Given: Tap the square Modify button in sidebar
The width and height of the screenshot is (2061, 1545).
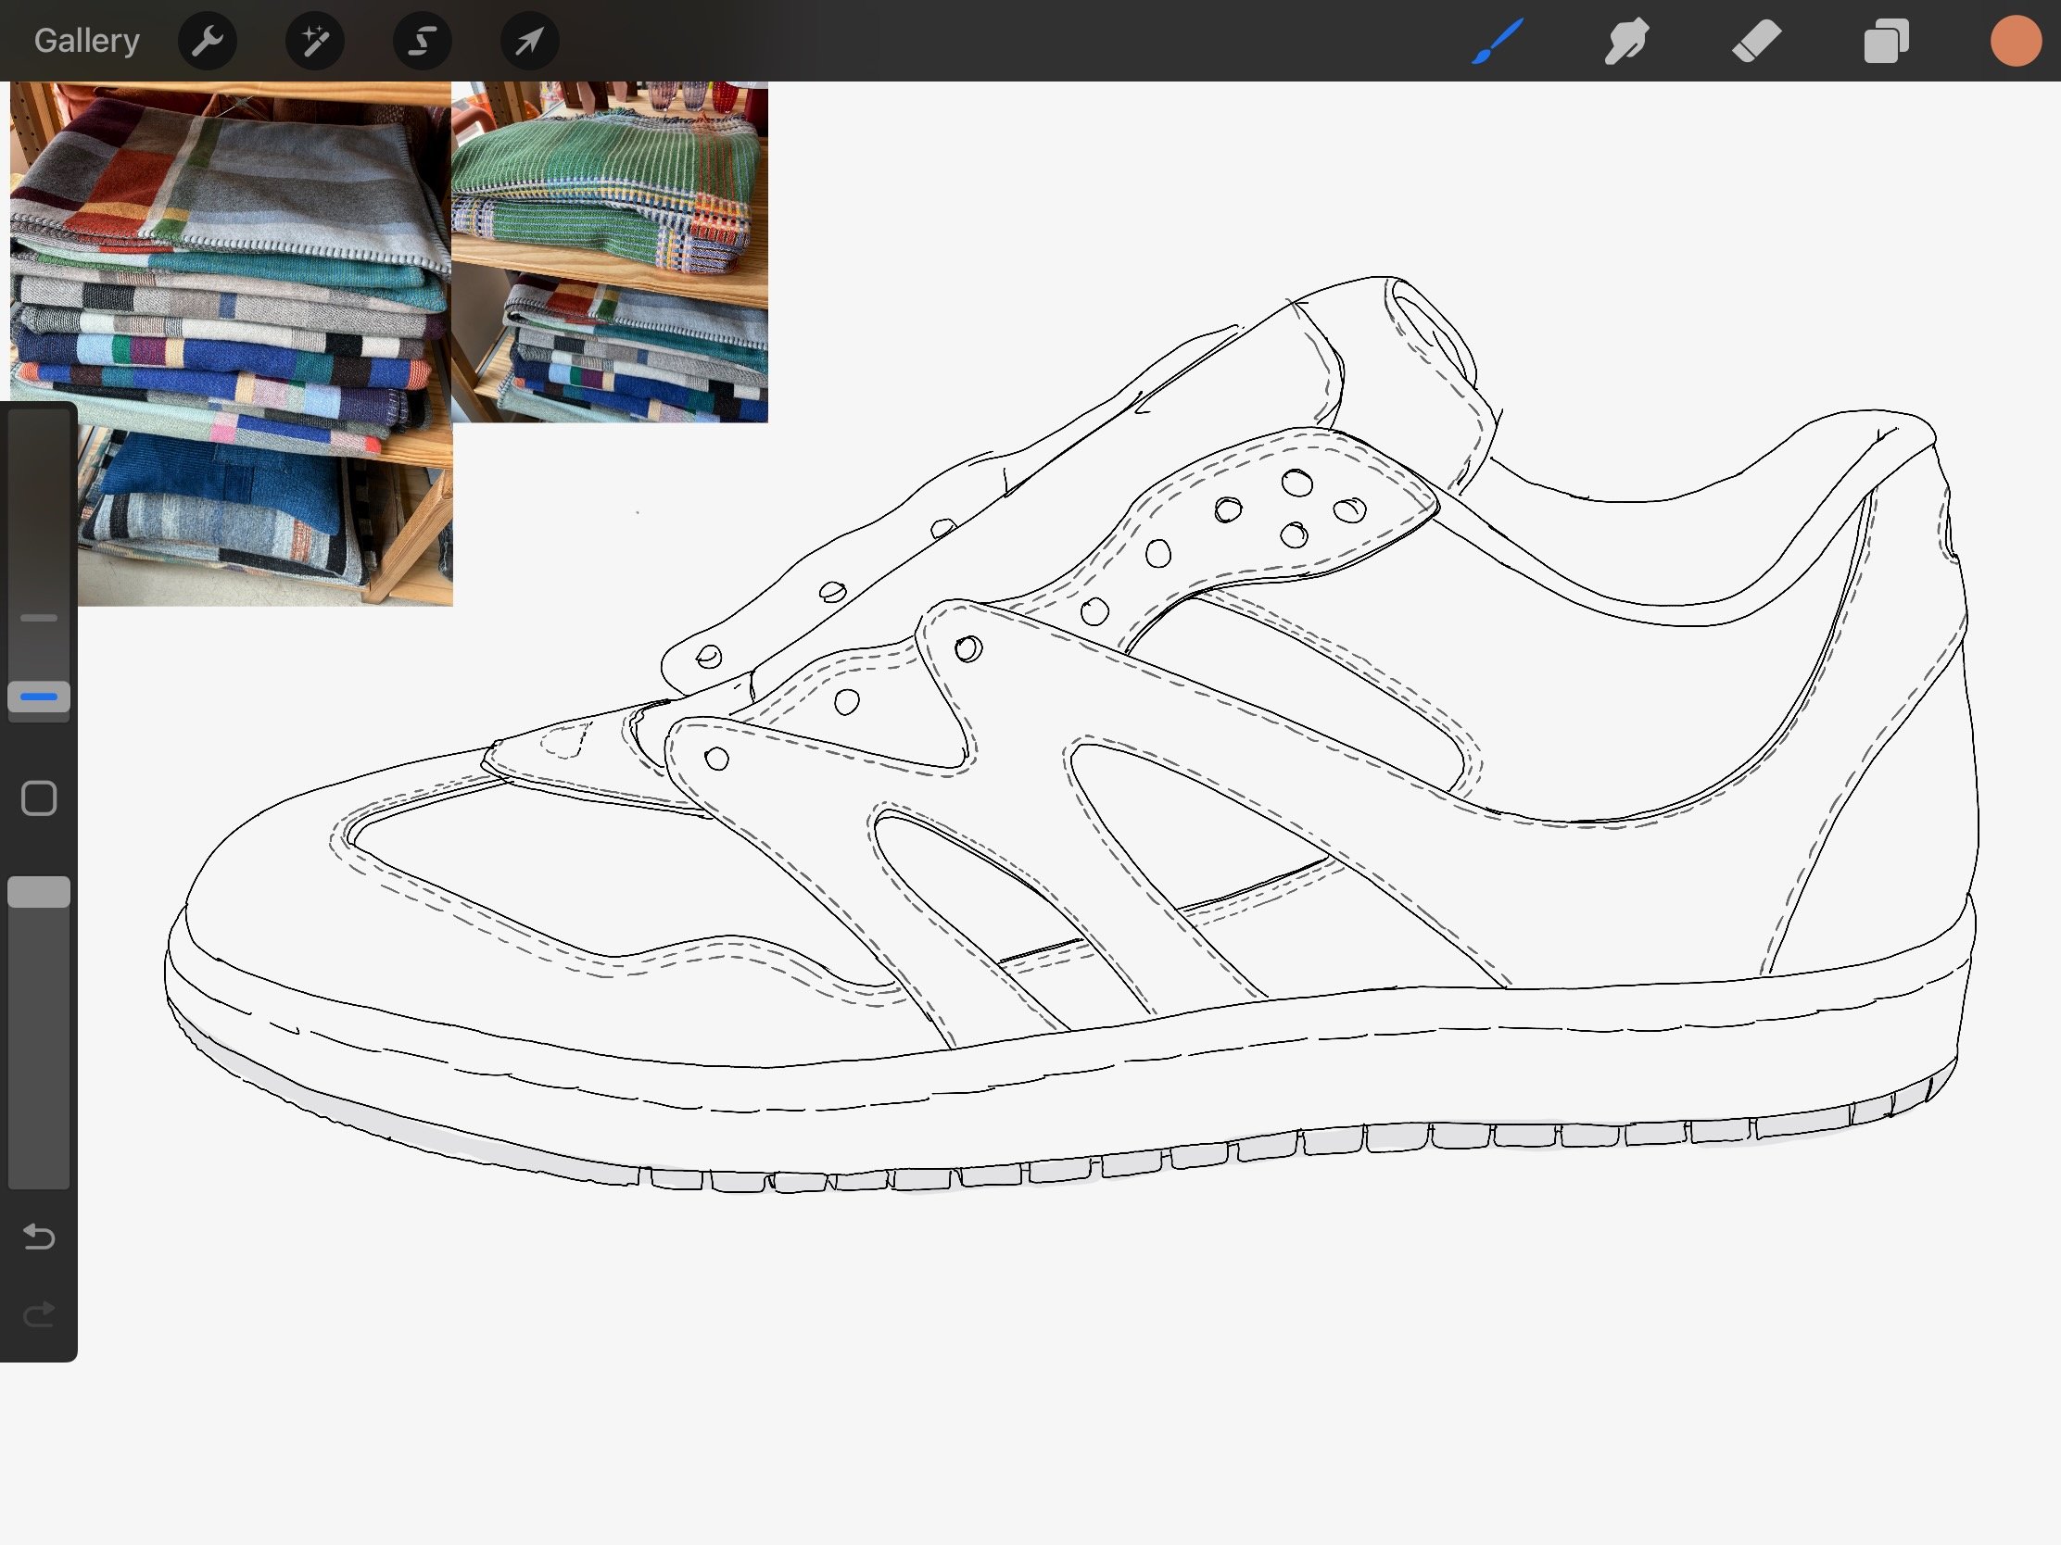Looking at the screenshot, I should 39,798.
